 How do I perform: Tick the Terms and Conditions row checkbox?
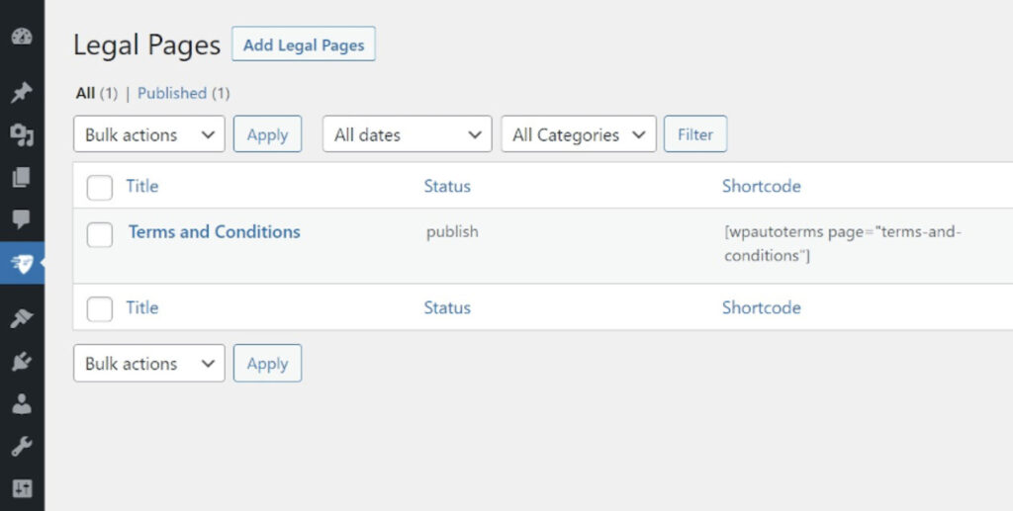coord(100,234)
